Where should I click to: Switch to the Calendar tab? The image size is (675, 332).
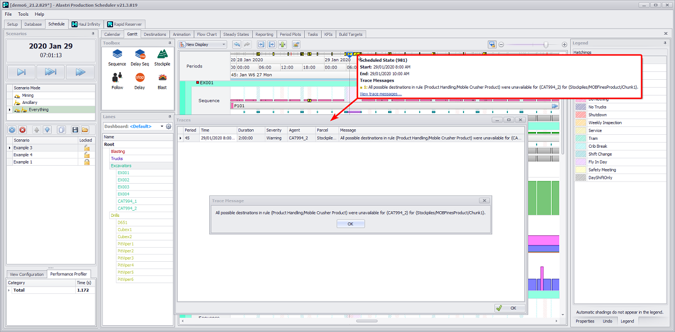(112, 34)
